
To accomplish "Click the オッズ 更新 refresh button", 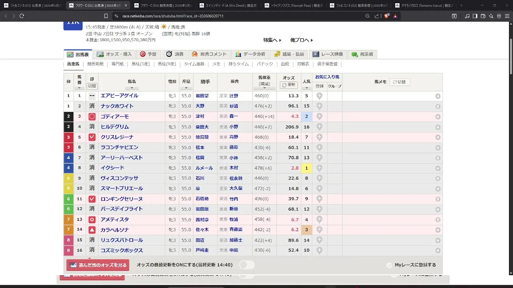I will (x=289, y=85).
